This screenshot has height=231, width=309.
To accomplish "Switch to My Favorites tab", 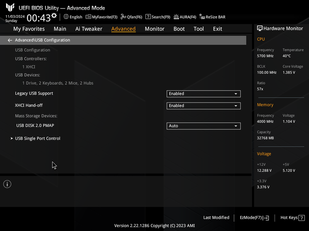I will [x=29, y=29].
